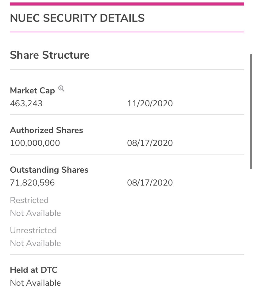
Task: Click the Restricted label
Action: (29, 200)
